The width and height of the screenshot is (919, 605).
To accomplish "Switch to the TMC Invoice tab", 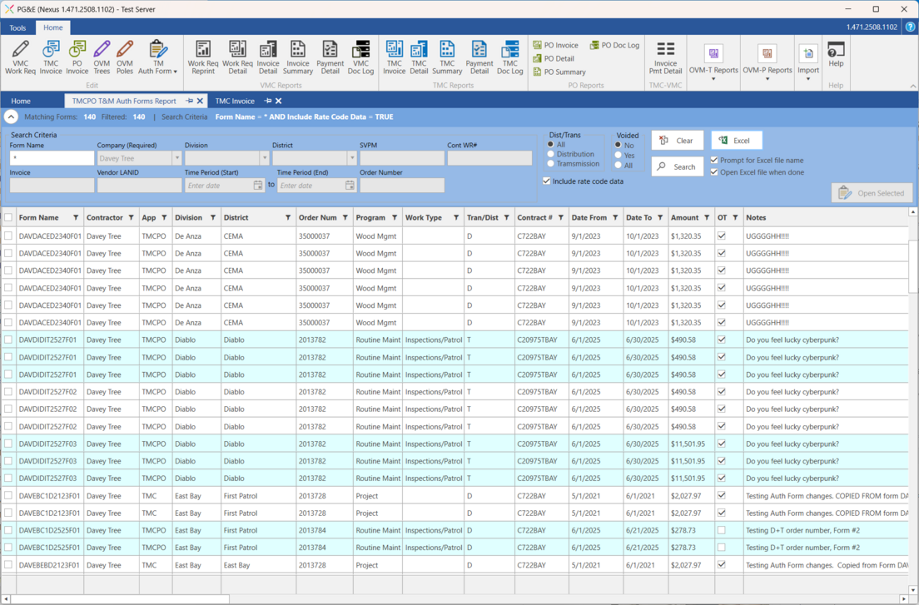I will [x=235, y=101].
